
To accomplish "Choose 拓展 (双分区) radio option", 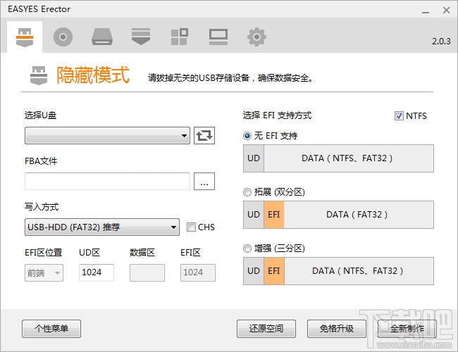I will coord(247,192).
